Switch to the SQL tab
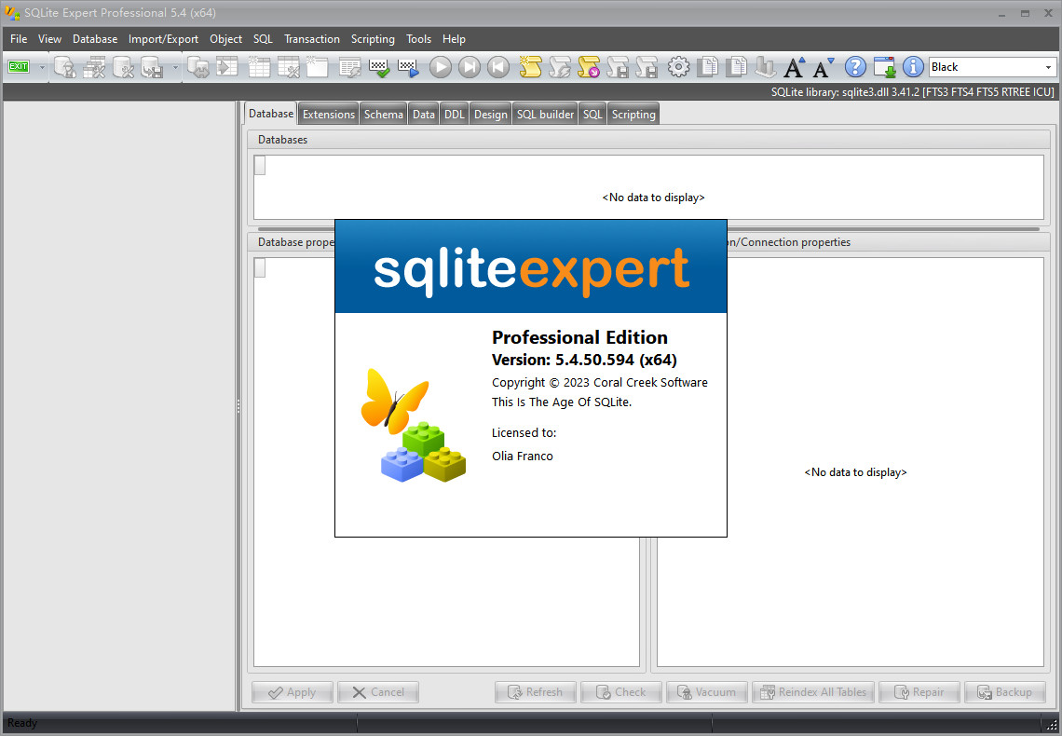The width and height of the screenshot is (1062, 736). click(x=592, y=115)
